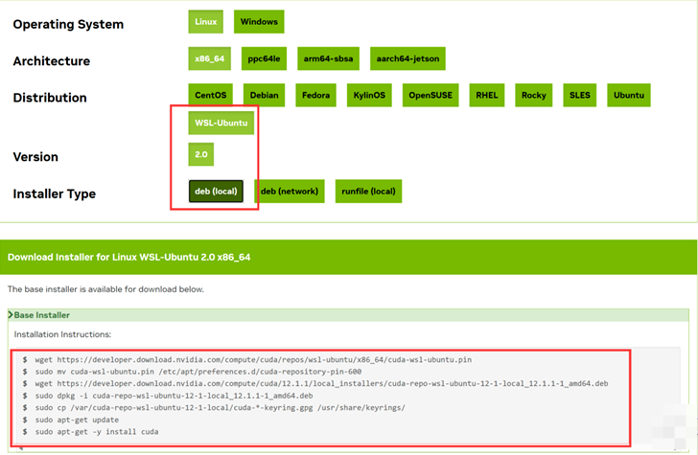Choose aarch64-jetson architecture
The height and width of the screenshot is (455, 698).
tap(407, 58)
